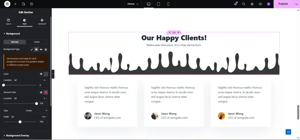Click the responsive icon beside Angle
Image resolution: width=300 pixels, height=140 pixels.
(x=12, y=117)
